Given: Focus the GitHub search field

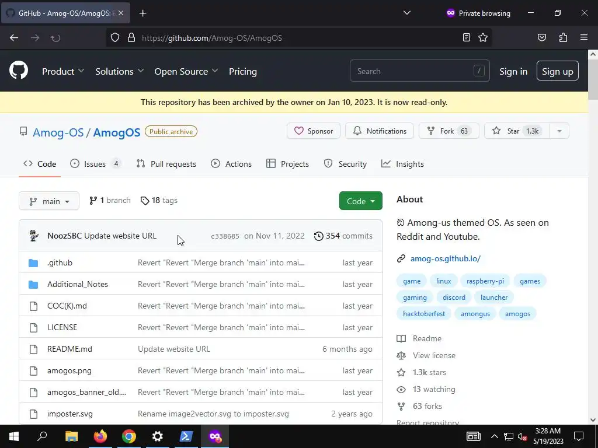Looking at the screenshot, I should click(419, 71).
